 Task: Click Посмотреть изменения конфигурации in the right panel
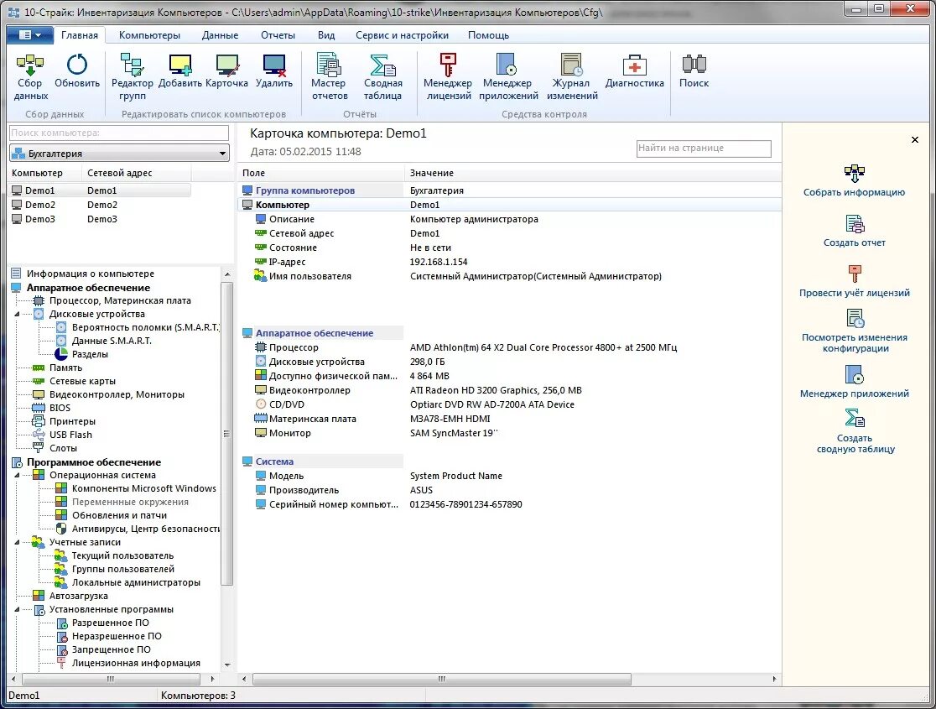(854, 331)
